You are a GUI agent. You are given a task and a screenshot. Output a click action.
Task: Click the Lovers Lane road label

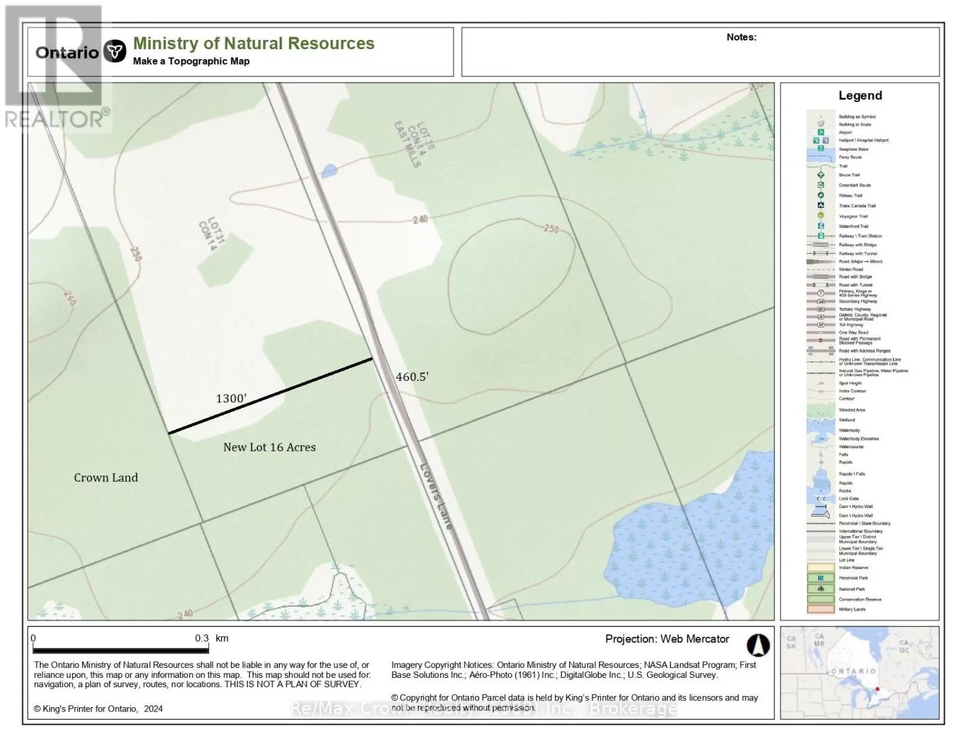(436, 496)
